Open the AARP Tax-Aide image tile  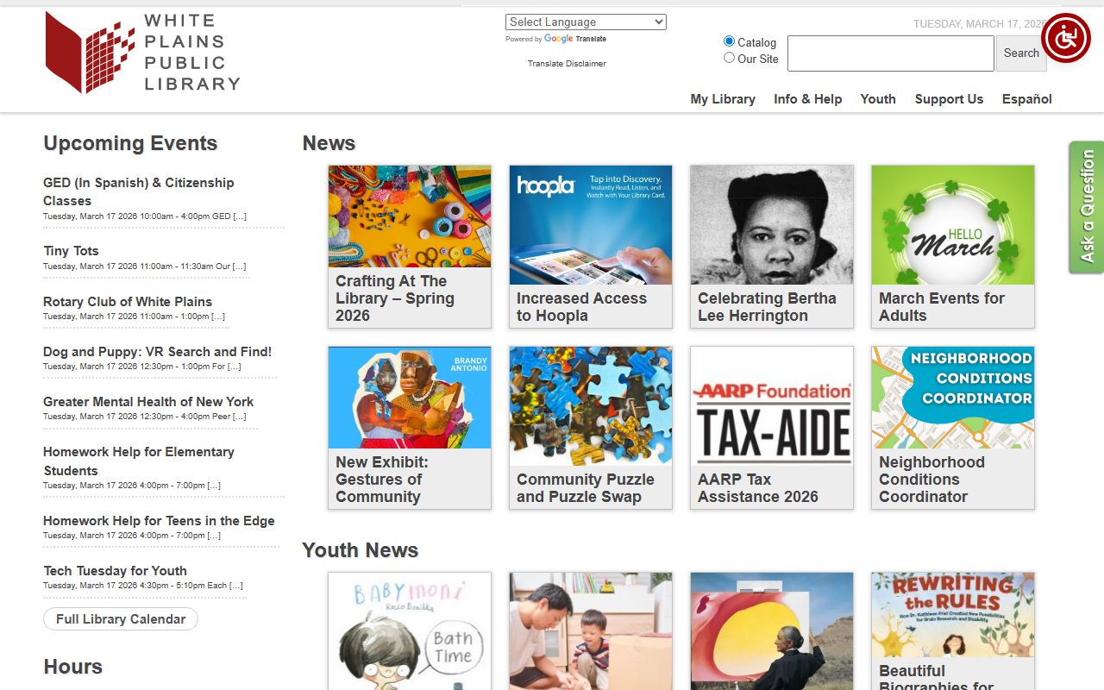point(772,398)
